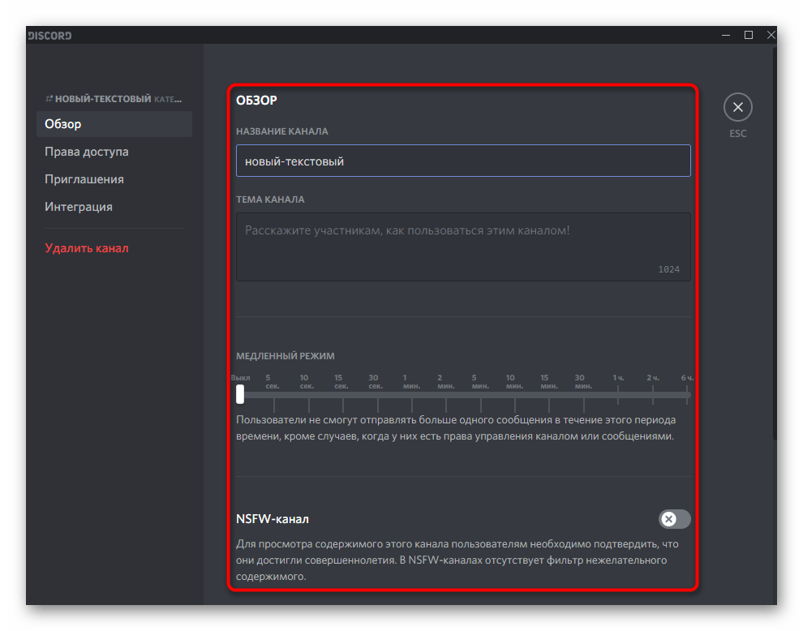Maximize the Discord window
Image resolution: width=803 pixels, height=631 pixels.
coord(748,35)
